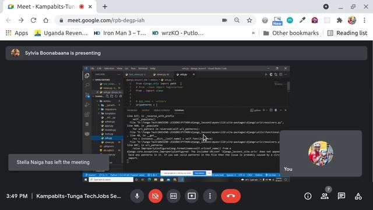Click the presented VS Code screen share
This screenshot has width=373, height=210.
(x=186, y=124)
